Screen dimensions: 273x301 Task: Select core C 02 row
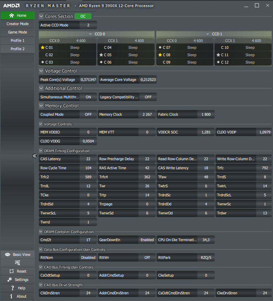coord(67,55)
